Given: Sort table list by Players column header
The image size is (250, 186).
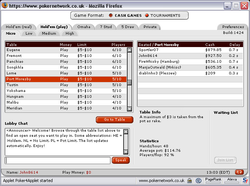Looking at the screenshot, I should coord(118,44).
